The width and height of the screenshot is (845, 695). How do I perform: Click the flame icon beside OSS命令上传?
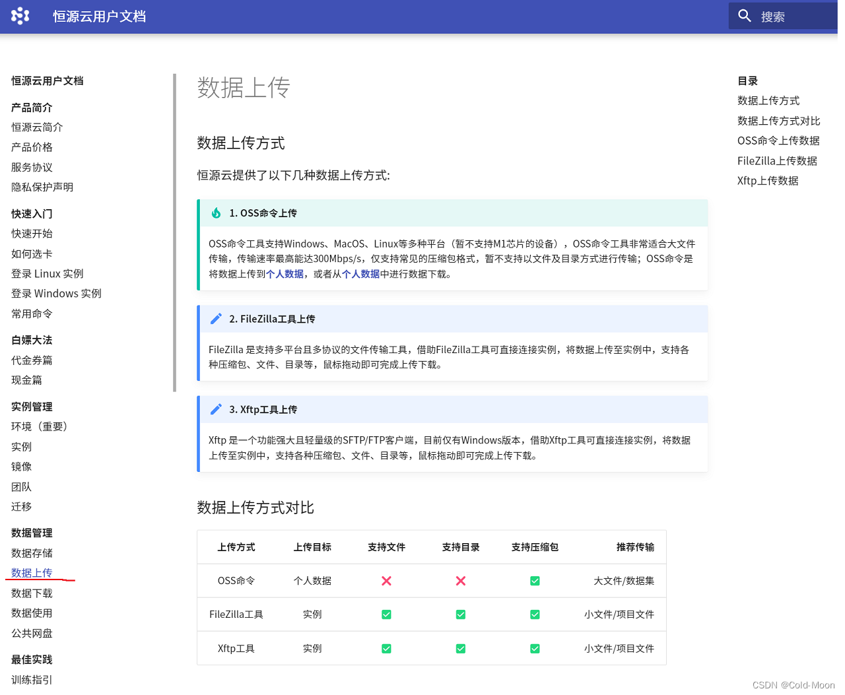coord(216,213)
